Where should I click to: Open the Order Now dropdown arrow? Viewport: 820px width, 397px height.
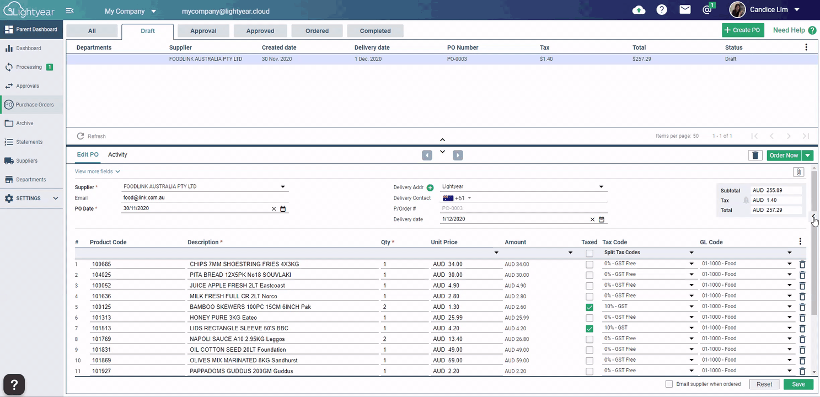[x=808, y=155]
